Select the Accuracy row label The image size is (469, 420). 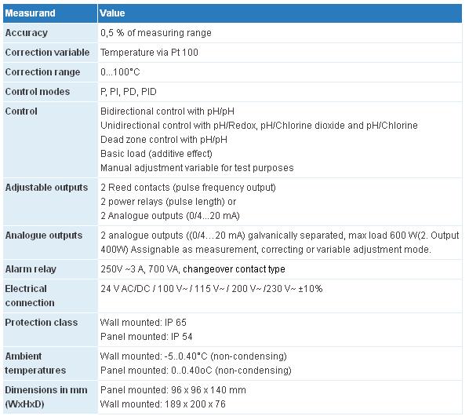27,33
